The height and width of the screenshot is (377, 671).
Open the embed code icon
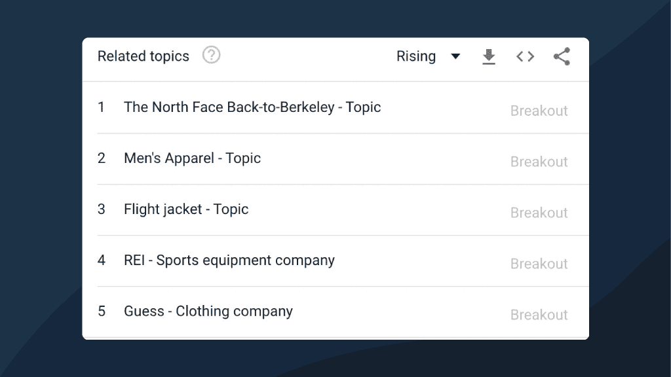pyautogui.click(x=525, y=56)
